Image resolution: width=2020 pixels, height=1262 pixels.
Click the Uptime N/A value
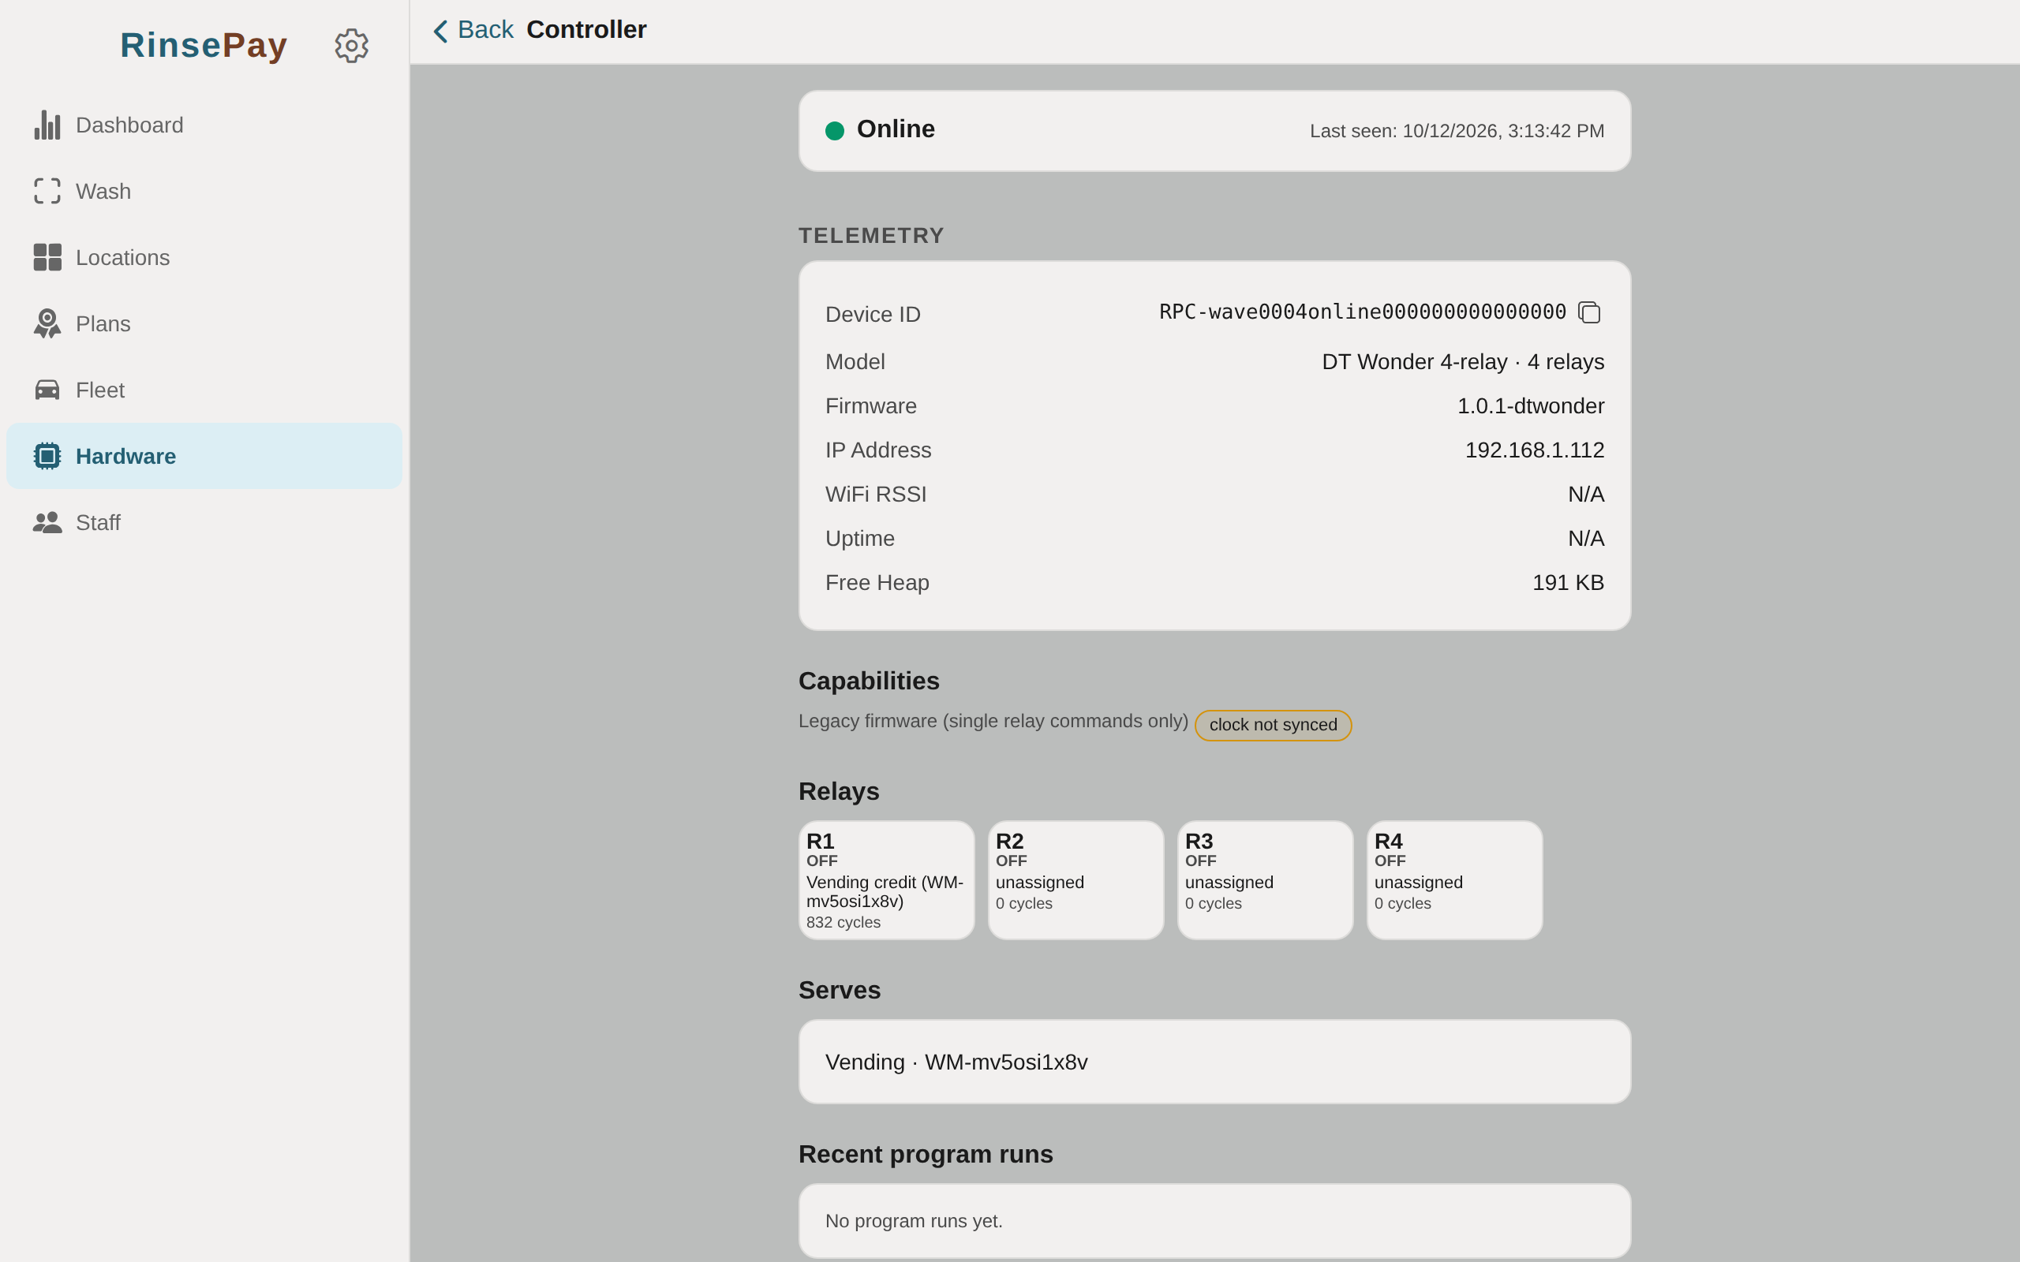point(1586,540)
